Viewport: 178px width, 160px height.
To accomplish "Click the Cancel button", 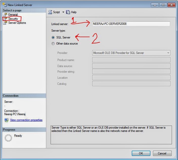I will click(x=162, y=153).
